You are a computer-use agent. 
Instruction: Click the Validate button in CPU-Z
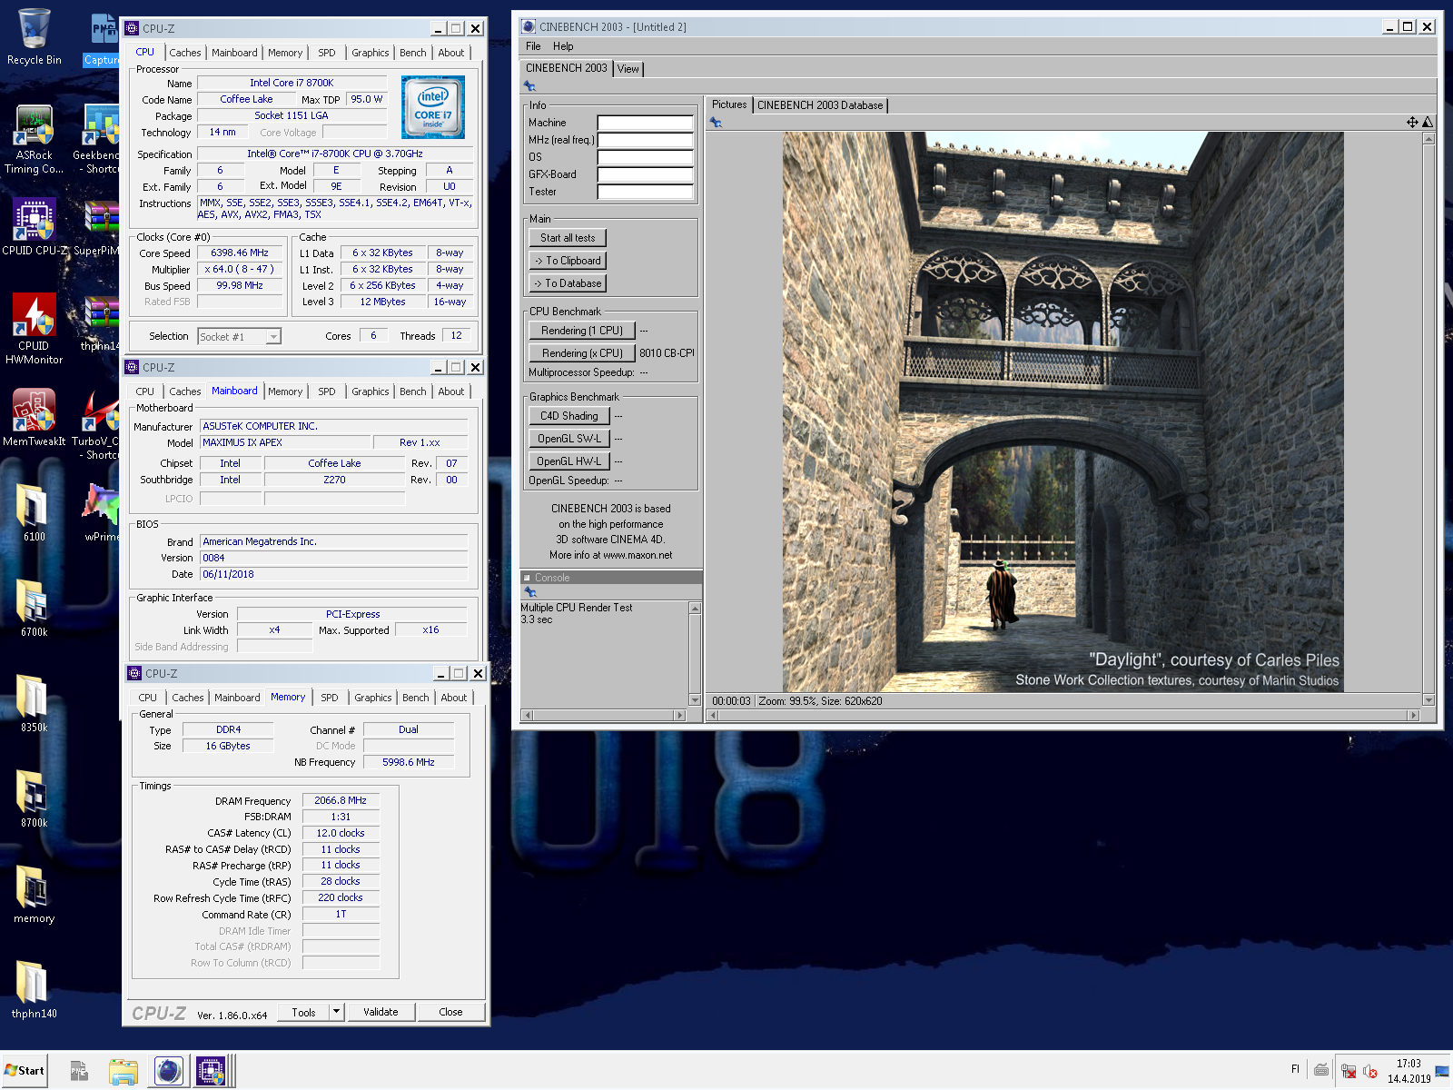click(381, 1012)
